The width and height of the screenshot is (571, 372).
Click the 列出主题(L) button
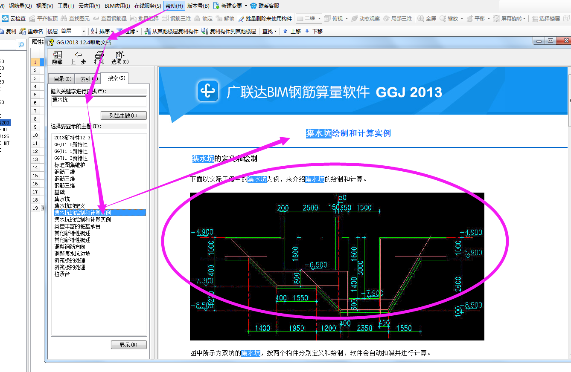pos(124,115)
